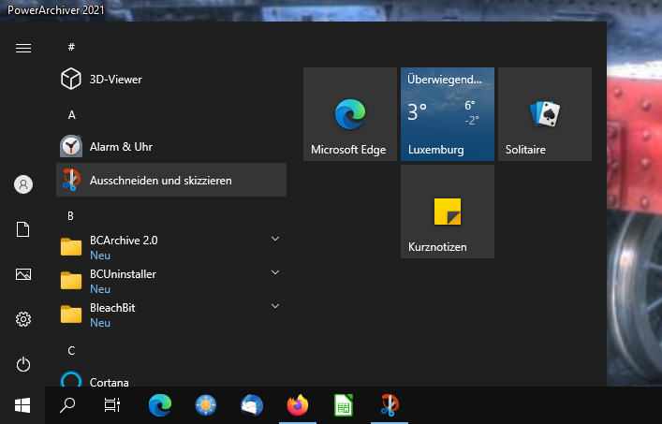Screen dimensions: 662x424
Task: Click the BCUninstaller folder entry
Action: (171, 281)
